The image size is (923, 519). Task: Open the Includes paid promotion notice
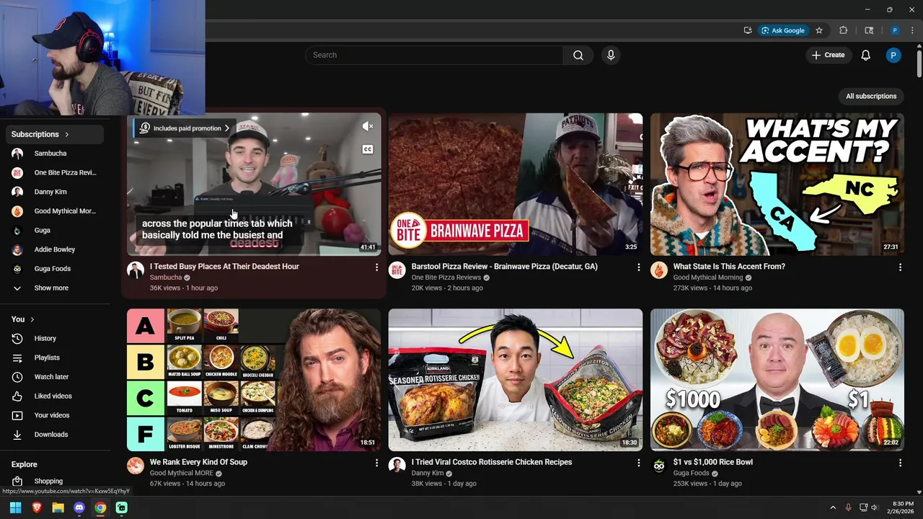pyautogui.click(x=185, y=128)
